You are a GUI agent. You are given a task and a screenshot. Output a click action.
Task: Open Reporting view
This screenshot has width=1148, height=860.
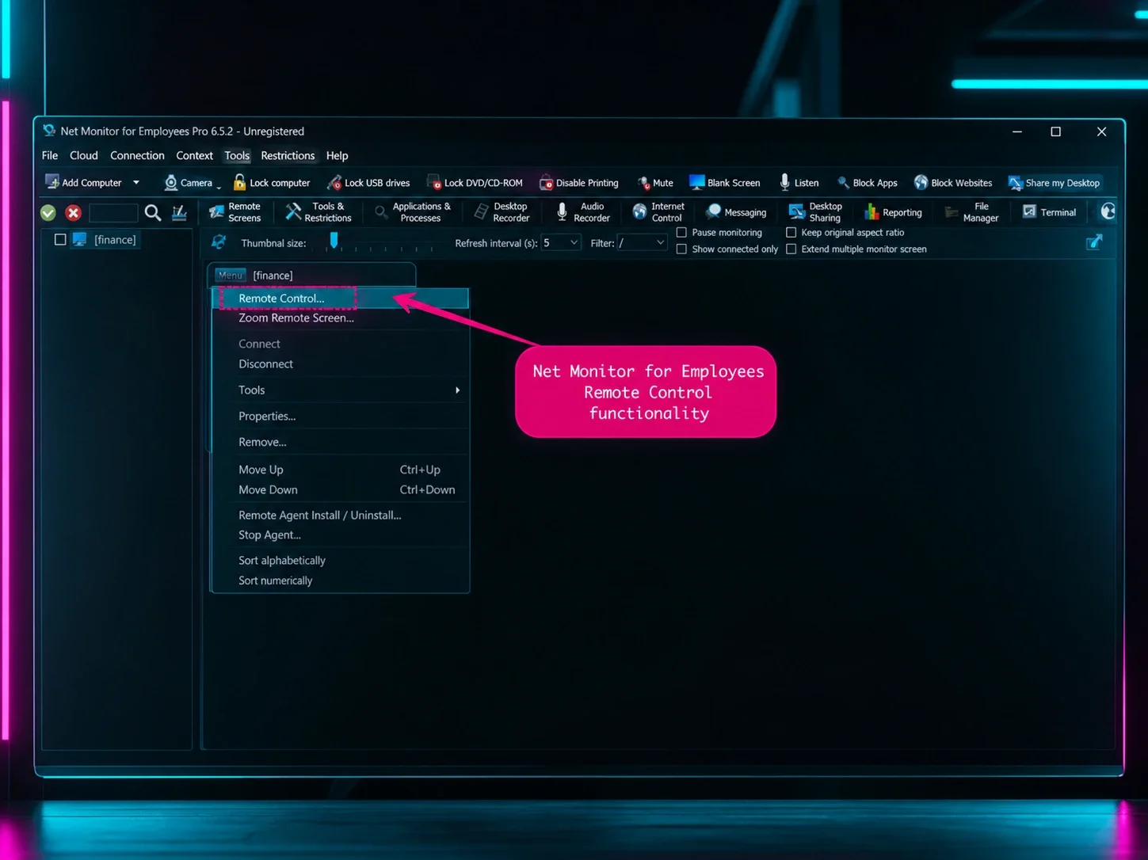coord(893,212)
